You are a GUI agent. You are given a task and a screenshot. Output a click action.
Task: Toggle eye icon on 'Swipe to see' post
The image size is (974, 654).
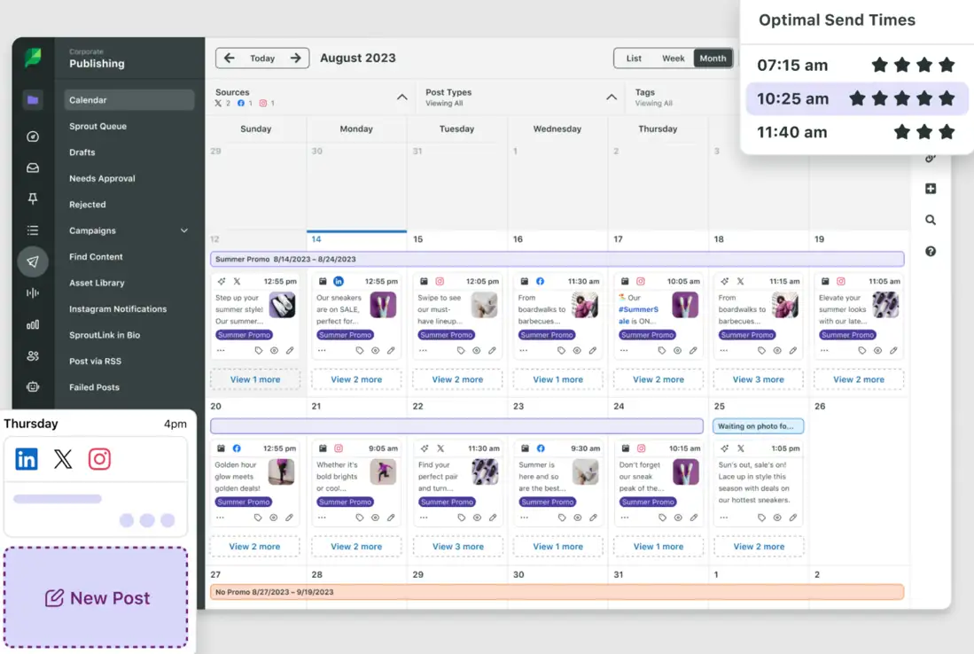point(477,350)
